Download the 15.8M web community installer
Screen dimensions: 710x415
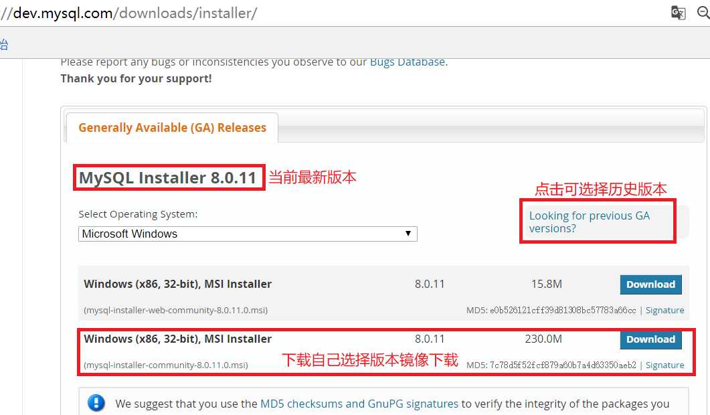(x=650, y=284)
